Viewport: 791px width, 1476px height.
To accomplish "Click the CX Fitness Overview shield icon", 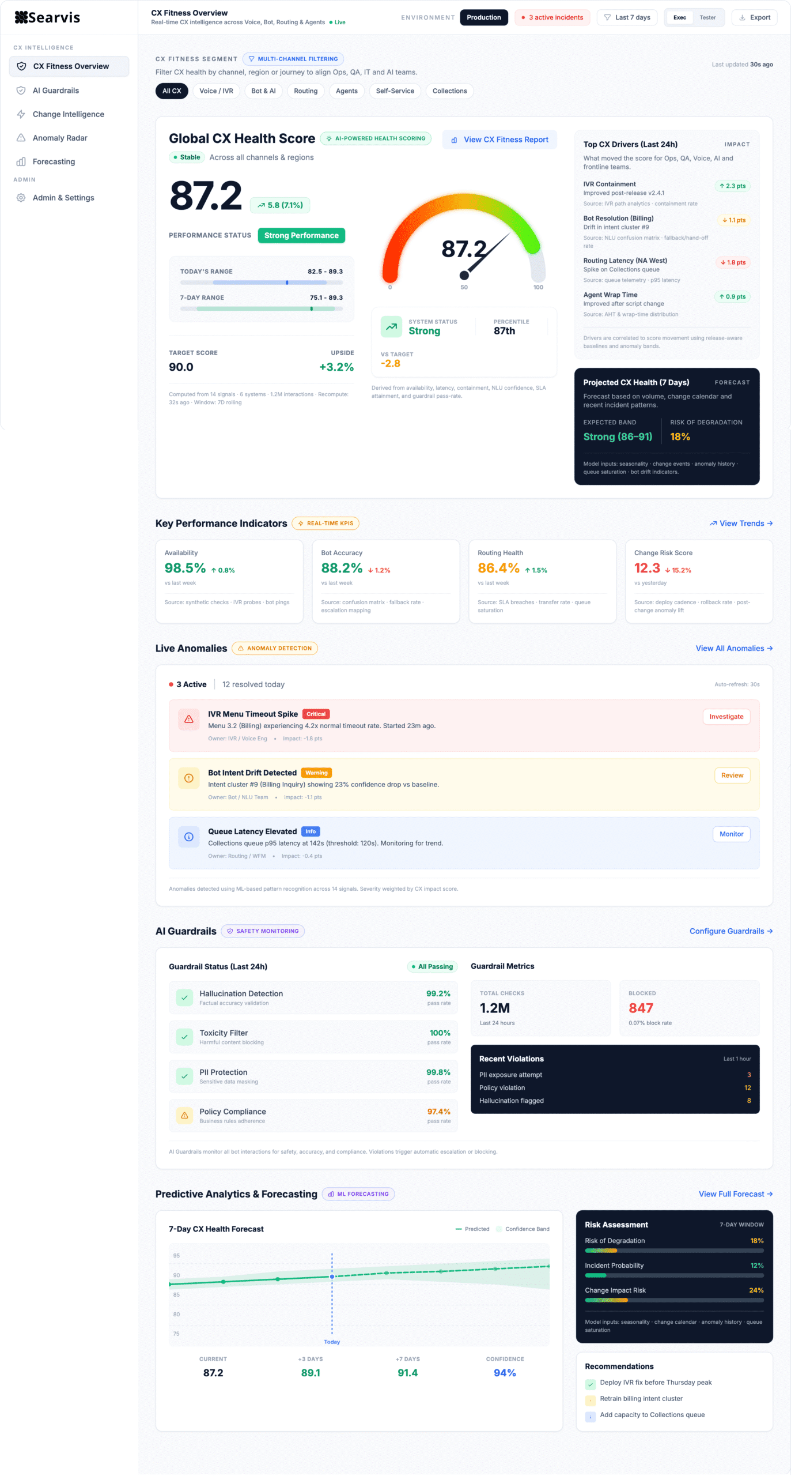I will 21,66.
